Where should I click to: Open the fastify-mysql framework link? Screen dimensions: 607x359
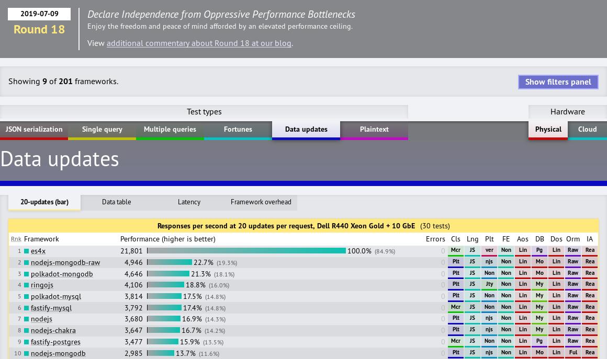pos(51,308)
